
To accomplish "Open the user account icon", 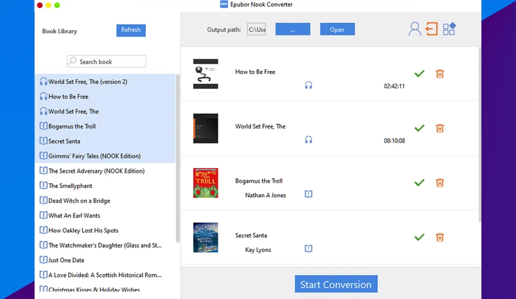I will (x=415, y=29).
